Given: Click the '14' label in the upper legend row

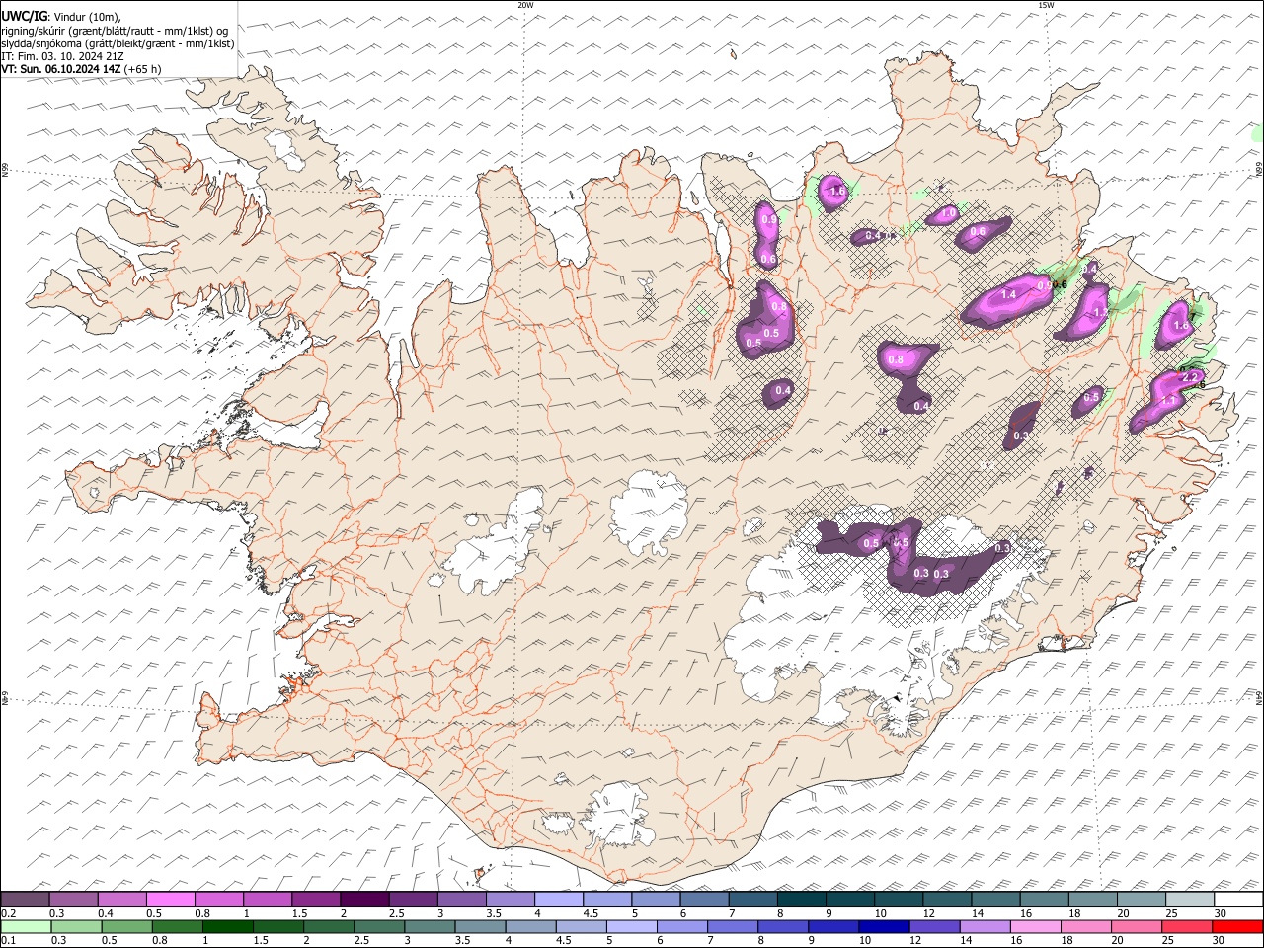Looking at the screenshot, I should click(x=977, y=913).
